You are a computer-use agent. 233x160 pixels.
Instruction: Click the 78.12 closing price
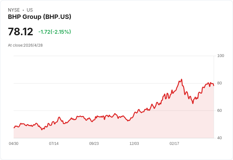pos(21,32)
